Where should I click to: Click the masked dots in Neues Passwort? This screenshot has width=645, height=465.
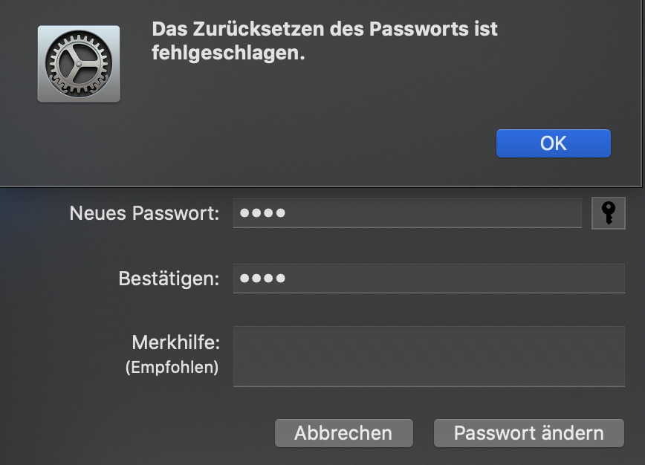click(263, 214)
